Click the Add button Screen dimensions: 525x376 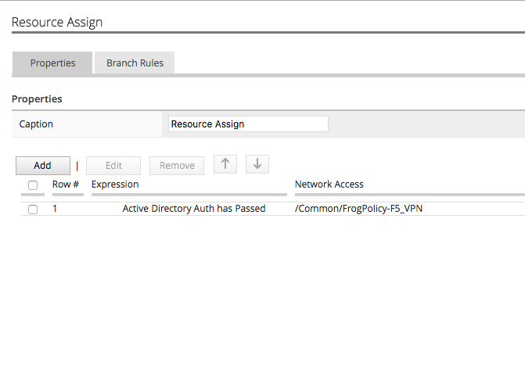(x=43, y=166)
